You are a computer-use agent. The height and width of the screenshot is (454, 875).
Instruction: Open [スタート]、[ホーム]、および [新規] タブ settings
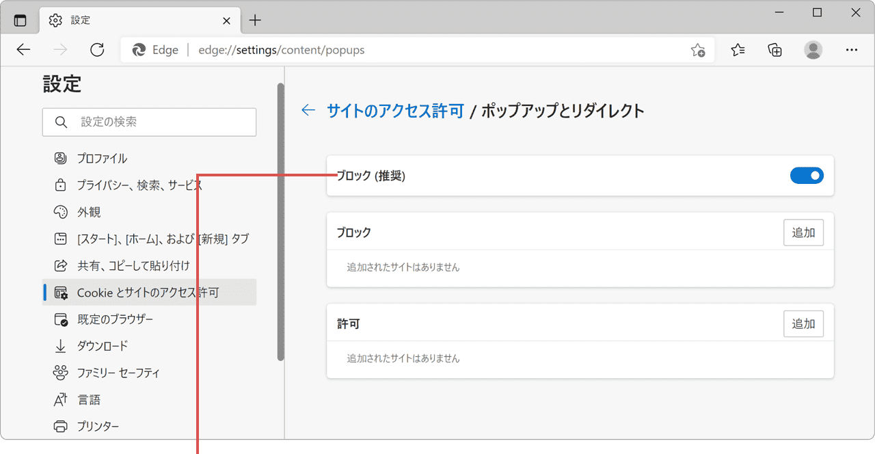(149, 239)
